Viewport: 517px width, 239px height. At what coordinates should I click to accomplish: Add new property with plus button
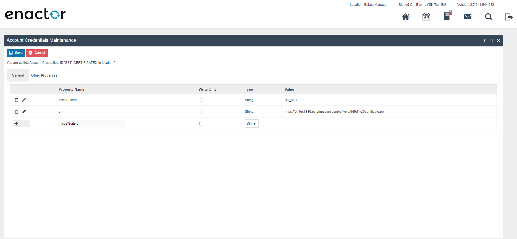[17, 124]
